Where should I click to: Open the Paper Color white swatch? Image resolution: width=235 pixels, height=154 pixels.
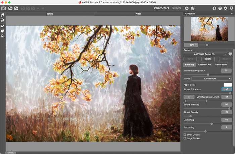click(228, 85)
